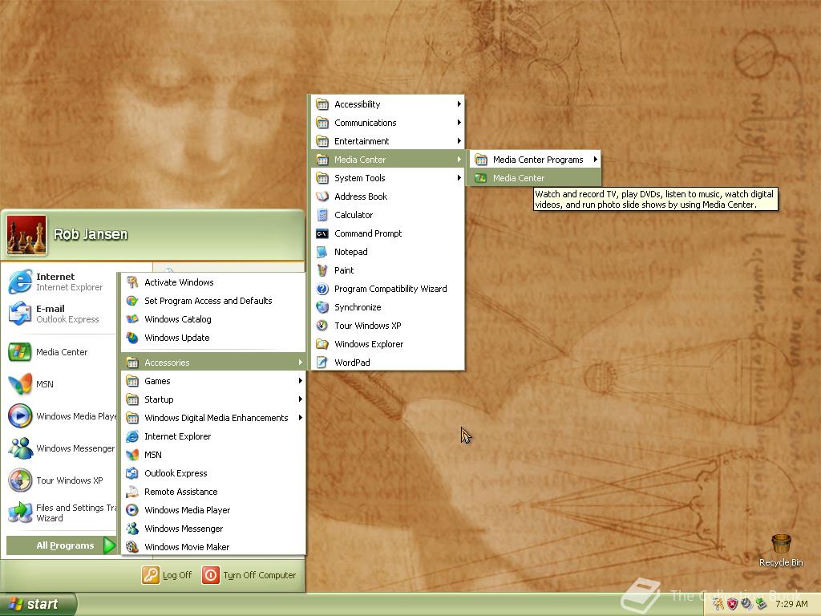Expand Windows Digital Media Enhancements arrow

point(301,417)
